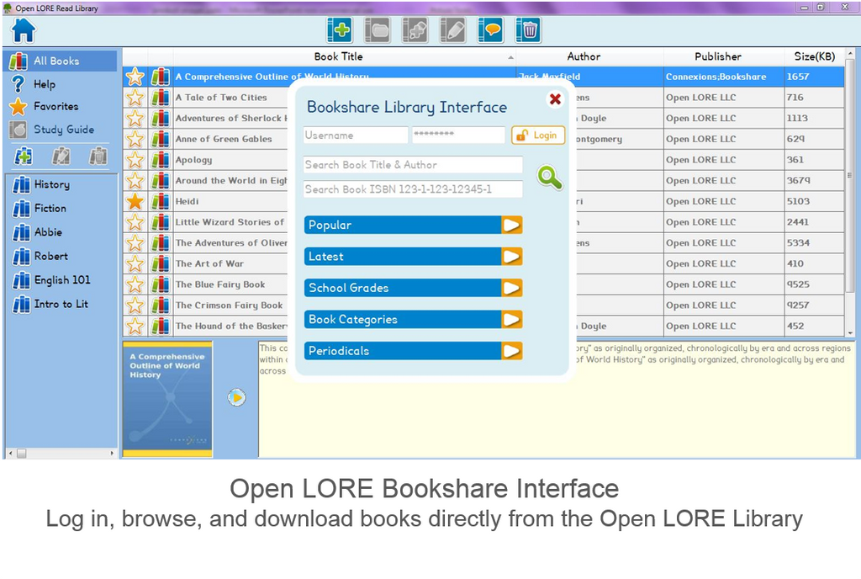
Task: Open the History bookshelf
Action: (x=42, y=184)
